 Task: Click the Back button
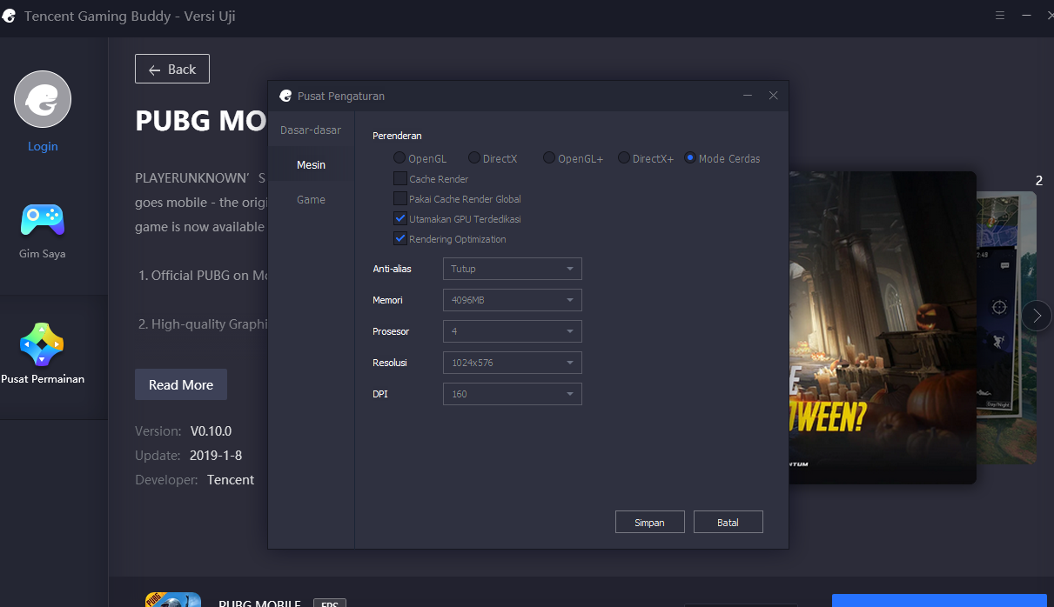tap(172, 69)
